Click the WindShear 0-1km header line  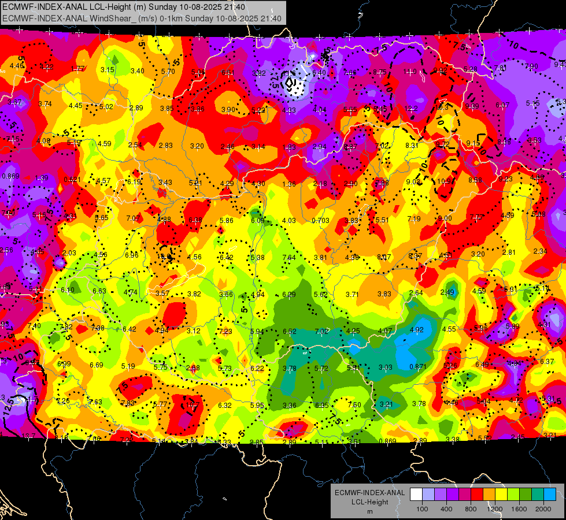coord(142,18)
